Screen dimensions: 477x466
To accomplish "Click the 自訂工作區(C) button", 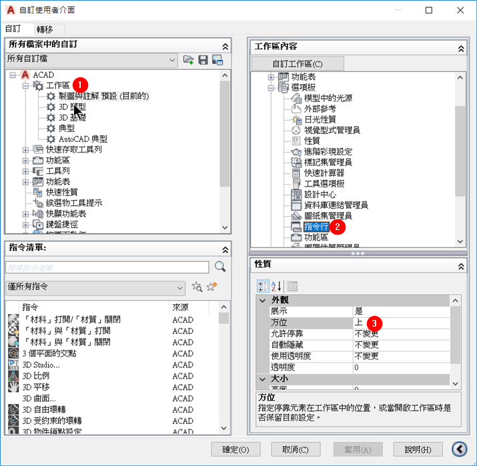I will pos(298,64).
